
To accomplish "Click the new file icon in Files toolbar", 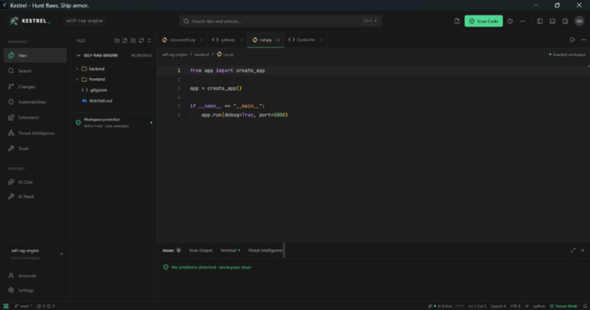I will [x=125, y=40].
